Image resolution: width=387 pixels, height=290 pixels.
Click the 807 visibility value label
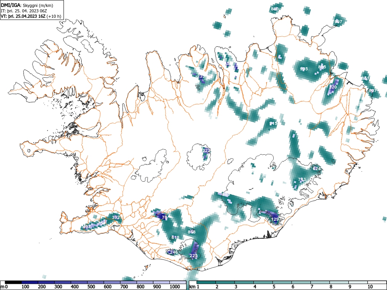pyautogui.click(x=373, y=90)
